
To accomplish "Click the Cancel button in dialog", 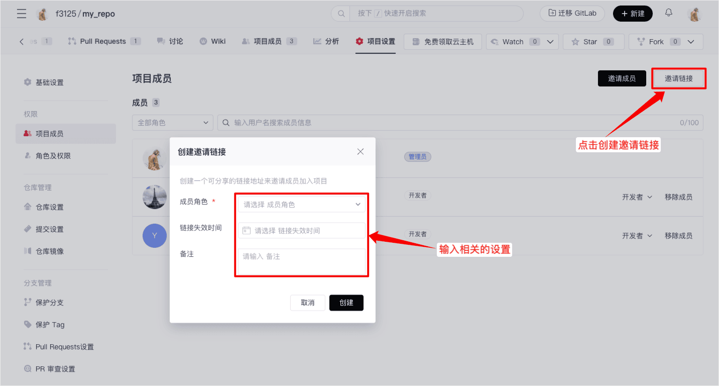I will tap(307, 303).
